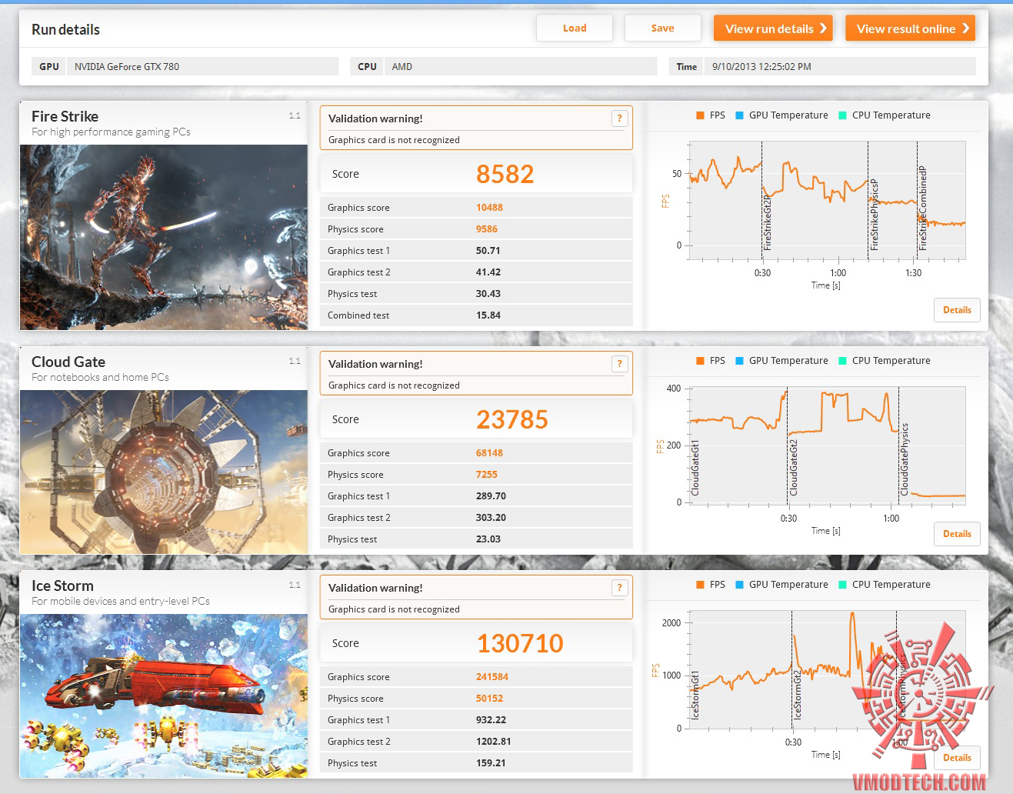Select the Cloud Gate preview image
The height and width of the screenshot is (794, 1013).
click(x=164, y=472)
